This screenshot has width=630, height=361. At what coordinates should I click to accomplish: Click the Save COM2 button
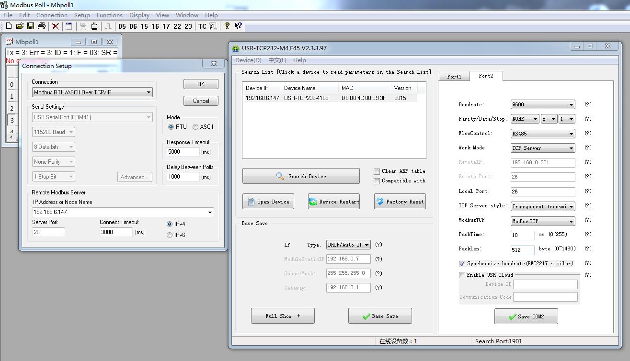pos(526,316)
